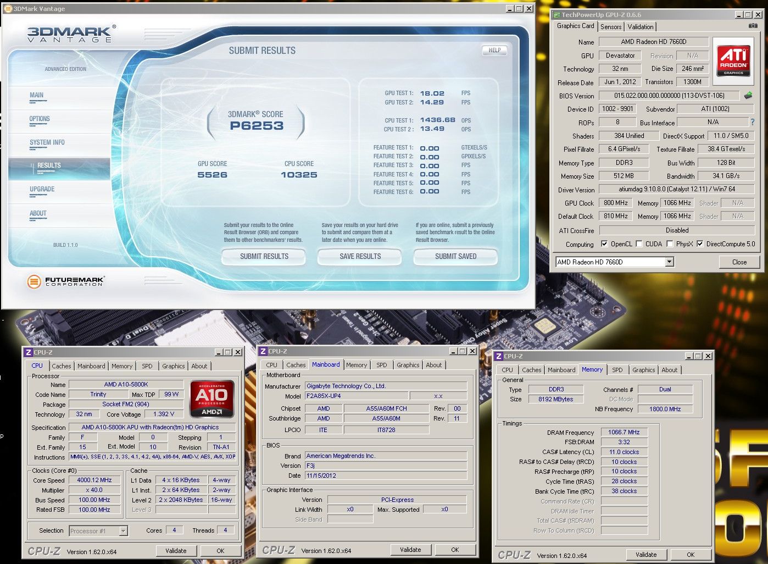Screen dimensions: 768x564
Task: Switch to the Sensors tab in GPU-Z
Action: (610, 26)
